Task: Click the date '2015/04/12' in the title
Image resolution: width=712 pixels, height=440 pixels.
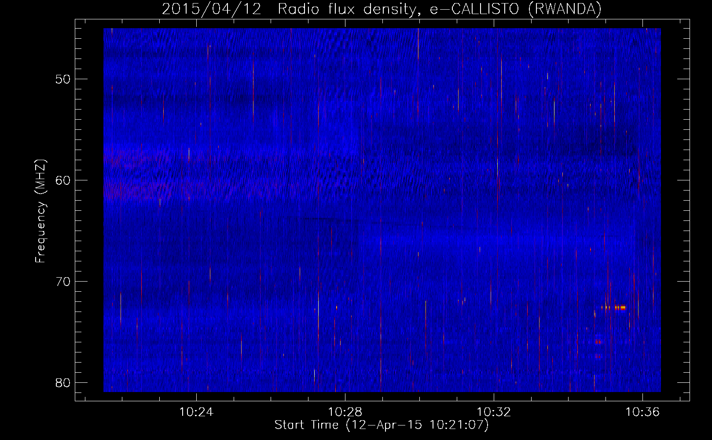Action: (x=212, y=9)
